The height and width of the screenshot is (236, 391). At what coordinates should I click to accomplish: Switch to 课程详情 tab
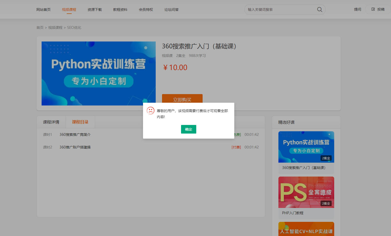(x=51, y=122)
